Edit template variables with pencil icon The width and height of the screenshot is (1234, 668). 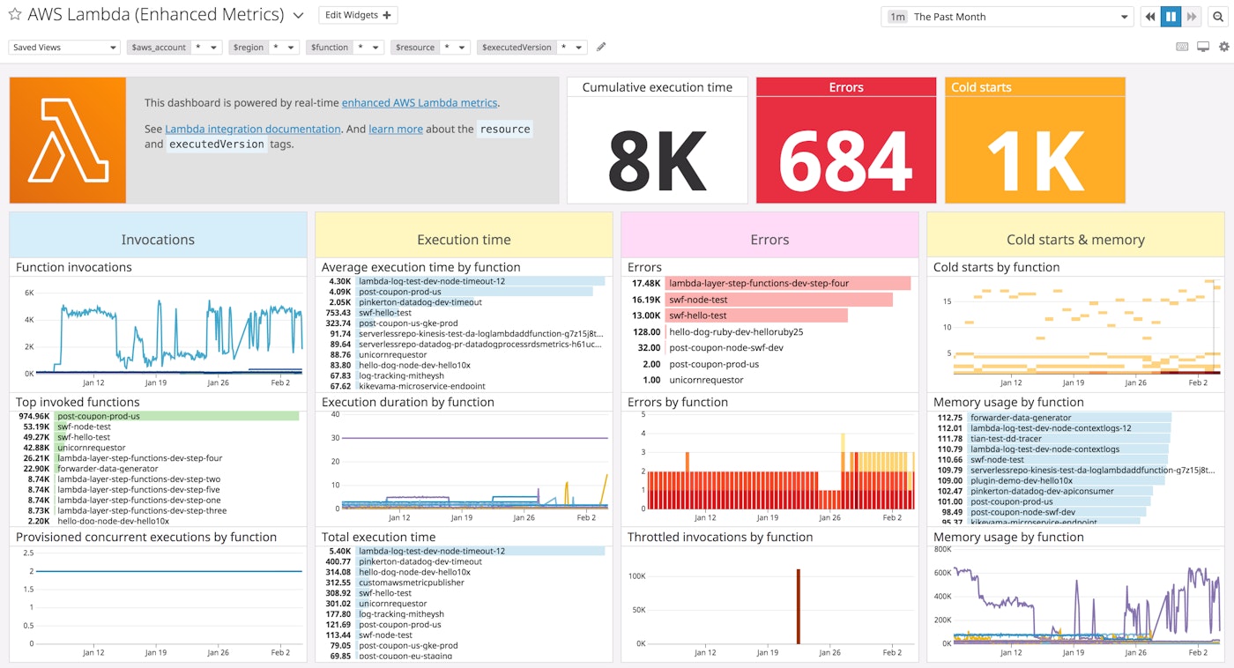[601, 47]
